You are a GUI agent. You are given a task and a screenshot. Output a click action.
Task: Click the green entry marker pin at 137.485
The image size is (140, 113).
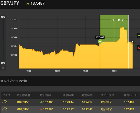point(100,42)
